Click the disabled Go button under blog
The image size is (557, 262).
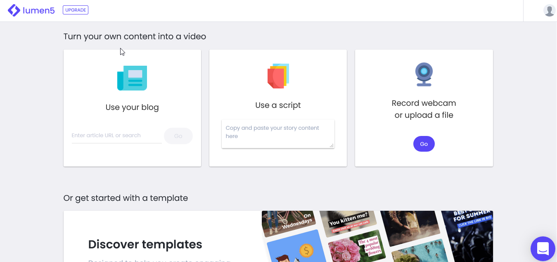(178, 136)
